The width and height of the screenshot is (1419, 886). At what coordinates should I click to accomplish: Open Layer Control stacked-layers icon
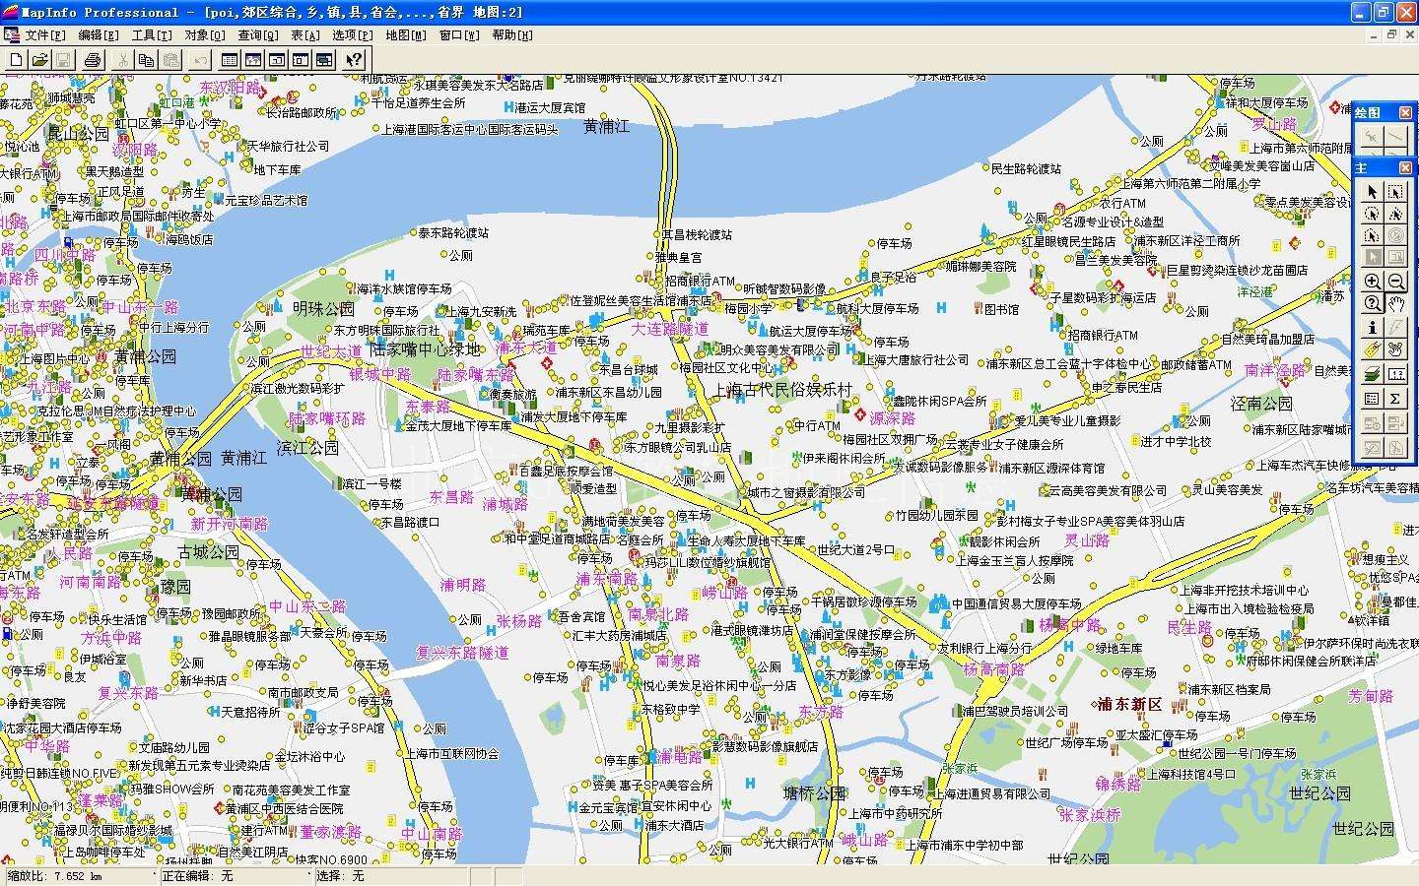(x=1372, y=374)
